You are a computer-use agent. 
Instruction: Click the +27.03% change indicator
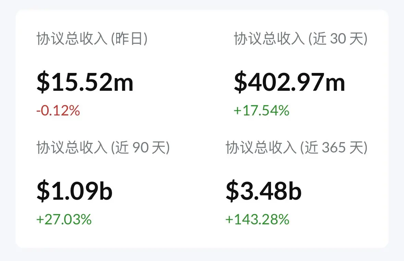[x=64, y=220]
